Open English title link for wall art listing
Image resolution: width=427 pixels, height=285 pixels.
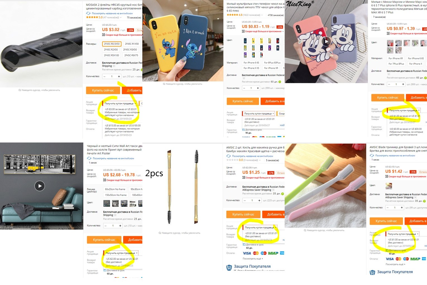(x=113, y=158)
